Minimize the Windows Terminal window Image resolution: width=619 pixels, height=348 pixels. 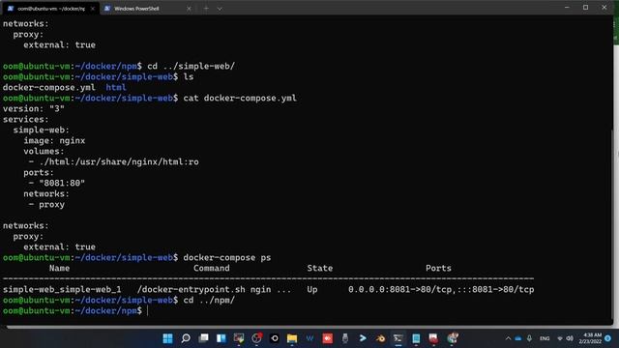pyautogui.click(x=567, y=7)
